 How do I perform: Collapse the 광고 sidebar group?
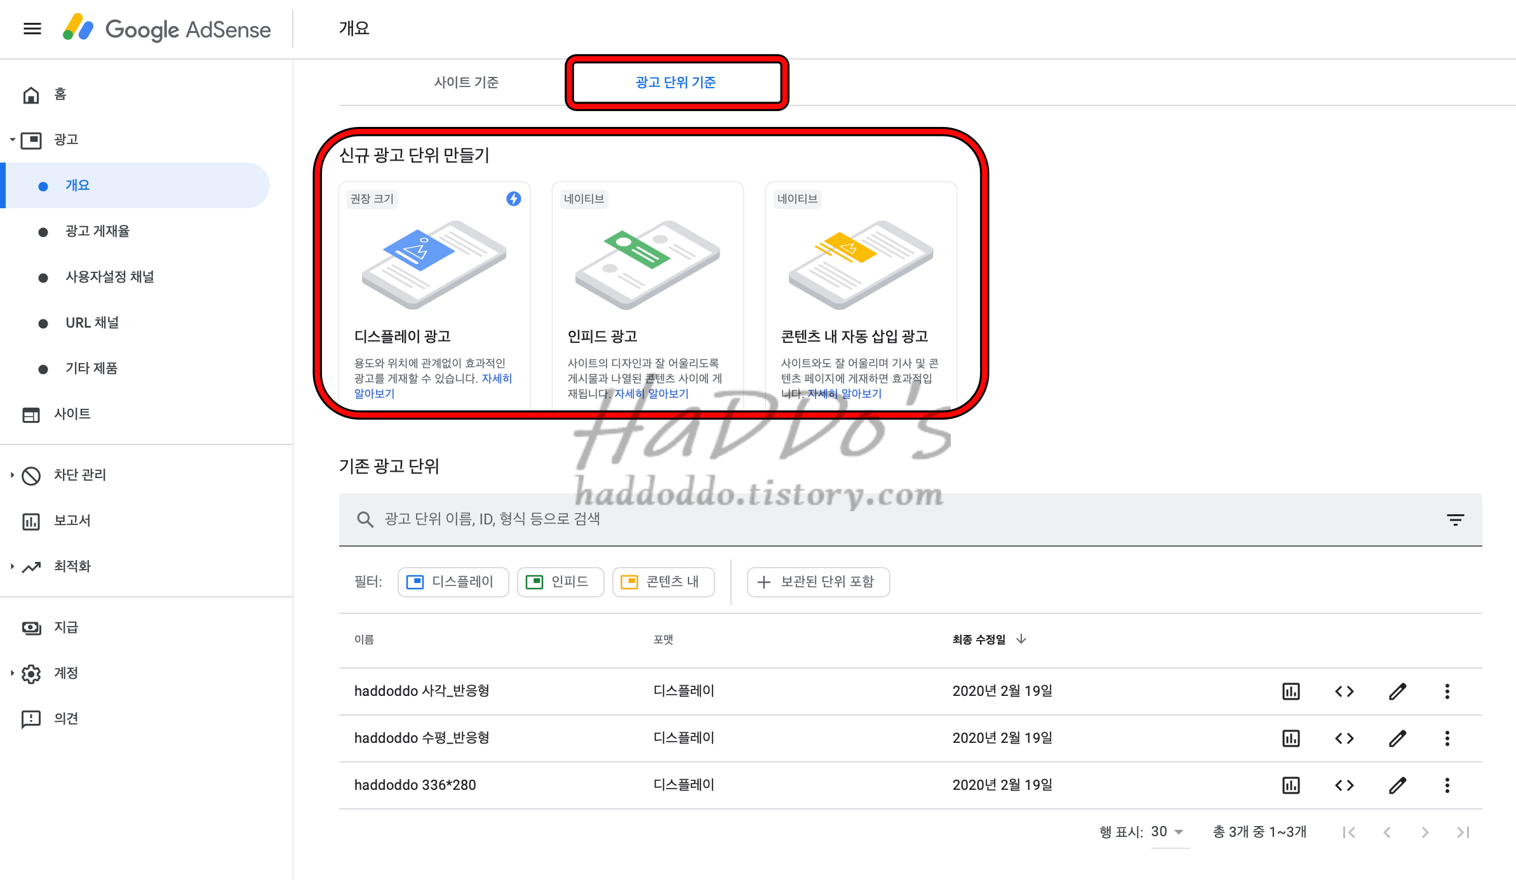[x=12, y=140]
